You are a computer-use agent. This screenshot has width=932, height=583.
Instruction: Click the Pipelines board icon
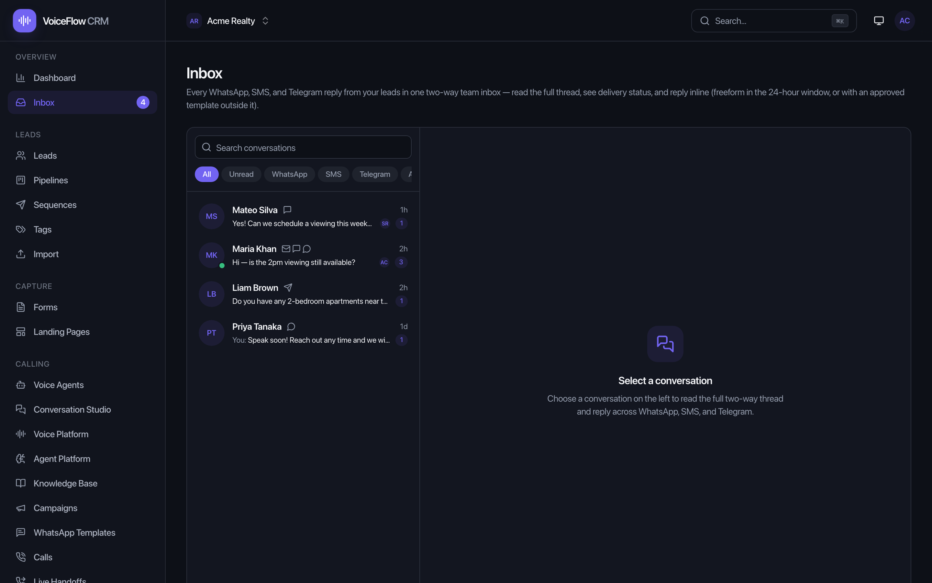[21, 180]
